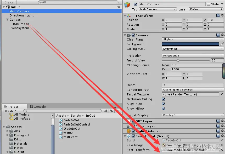Open Audio Listener help icon

click(218, 131)
